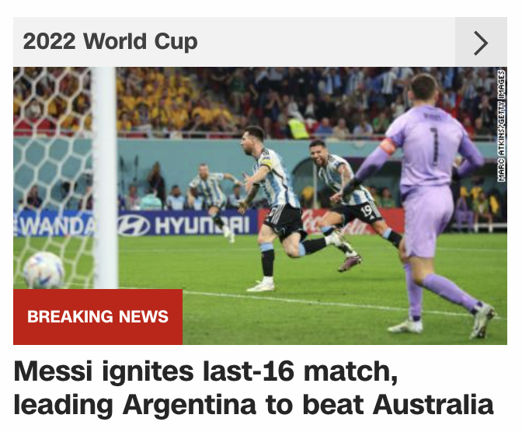Select the number 19 on player's shorts
The image size is (522, 432).
pyautogui.click(x=367, y=211)
